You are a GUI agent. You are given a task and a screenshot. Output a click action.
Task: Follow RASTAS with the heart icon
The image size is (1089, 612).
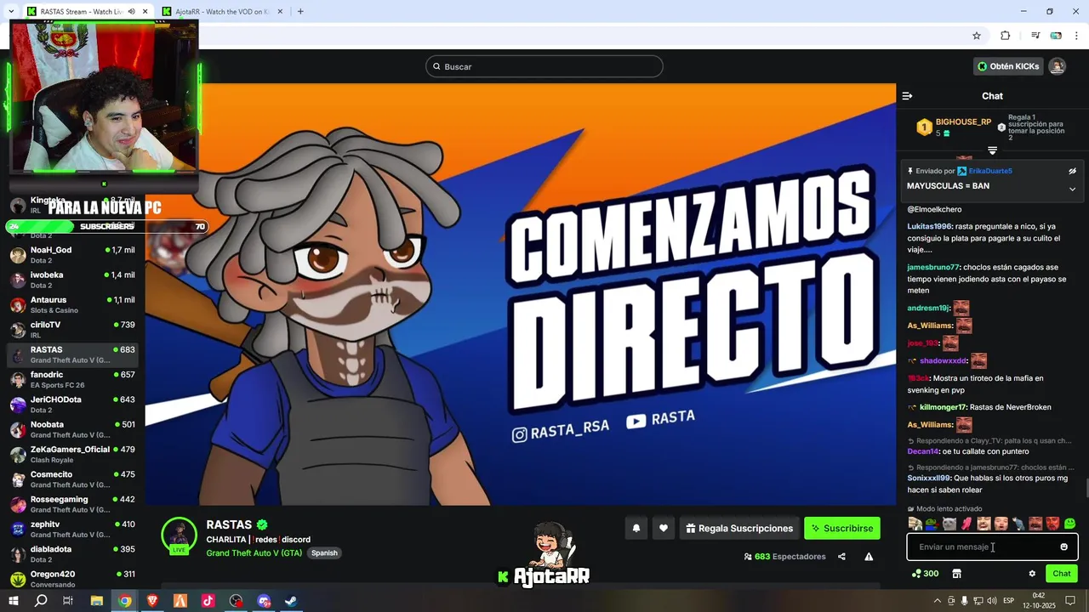pos(664,529)
